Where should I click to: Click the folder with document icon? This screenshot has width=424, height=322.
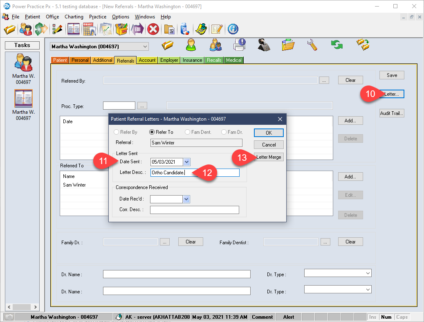[x=169, y=29]
